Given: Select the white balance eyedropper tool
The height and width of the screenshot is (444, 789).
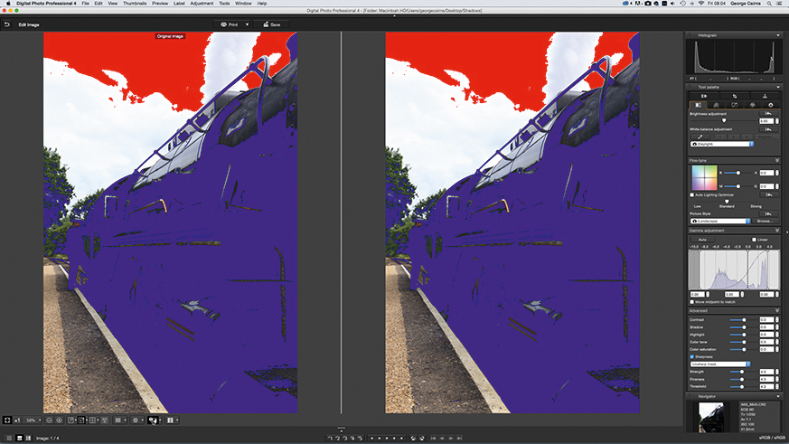Looking at the screenshot, I should [x=700, y=137].
